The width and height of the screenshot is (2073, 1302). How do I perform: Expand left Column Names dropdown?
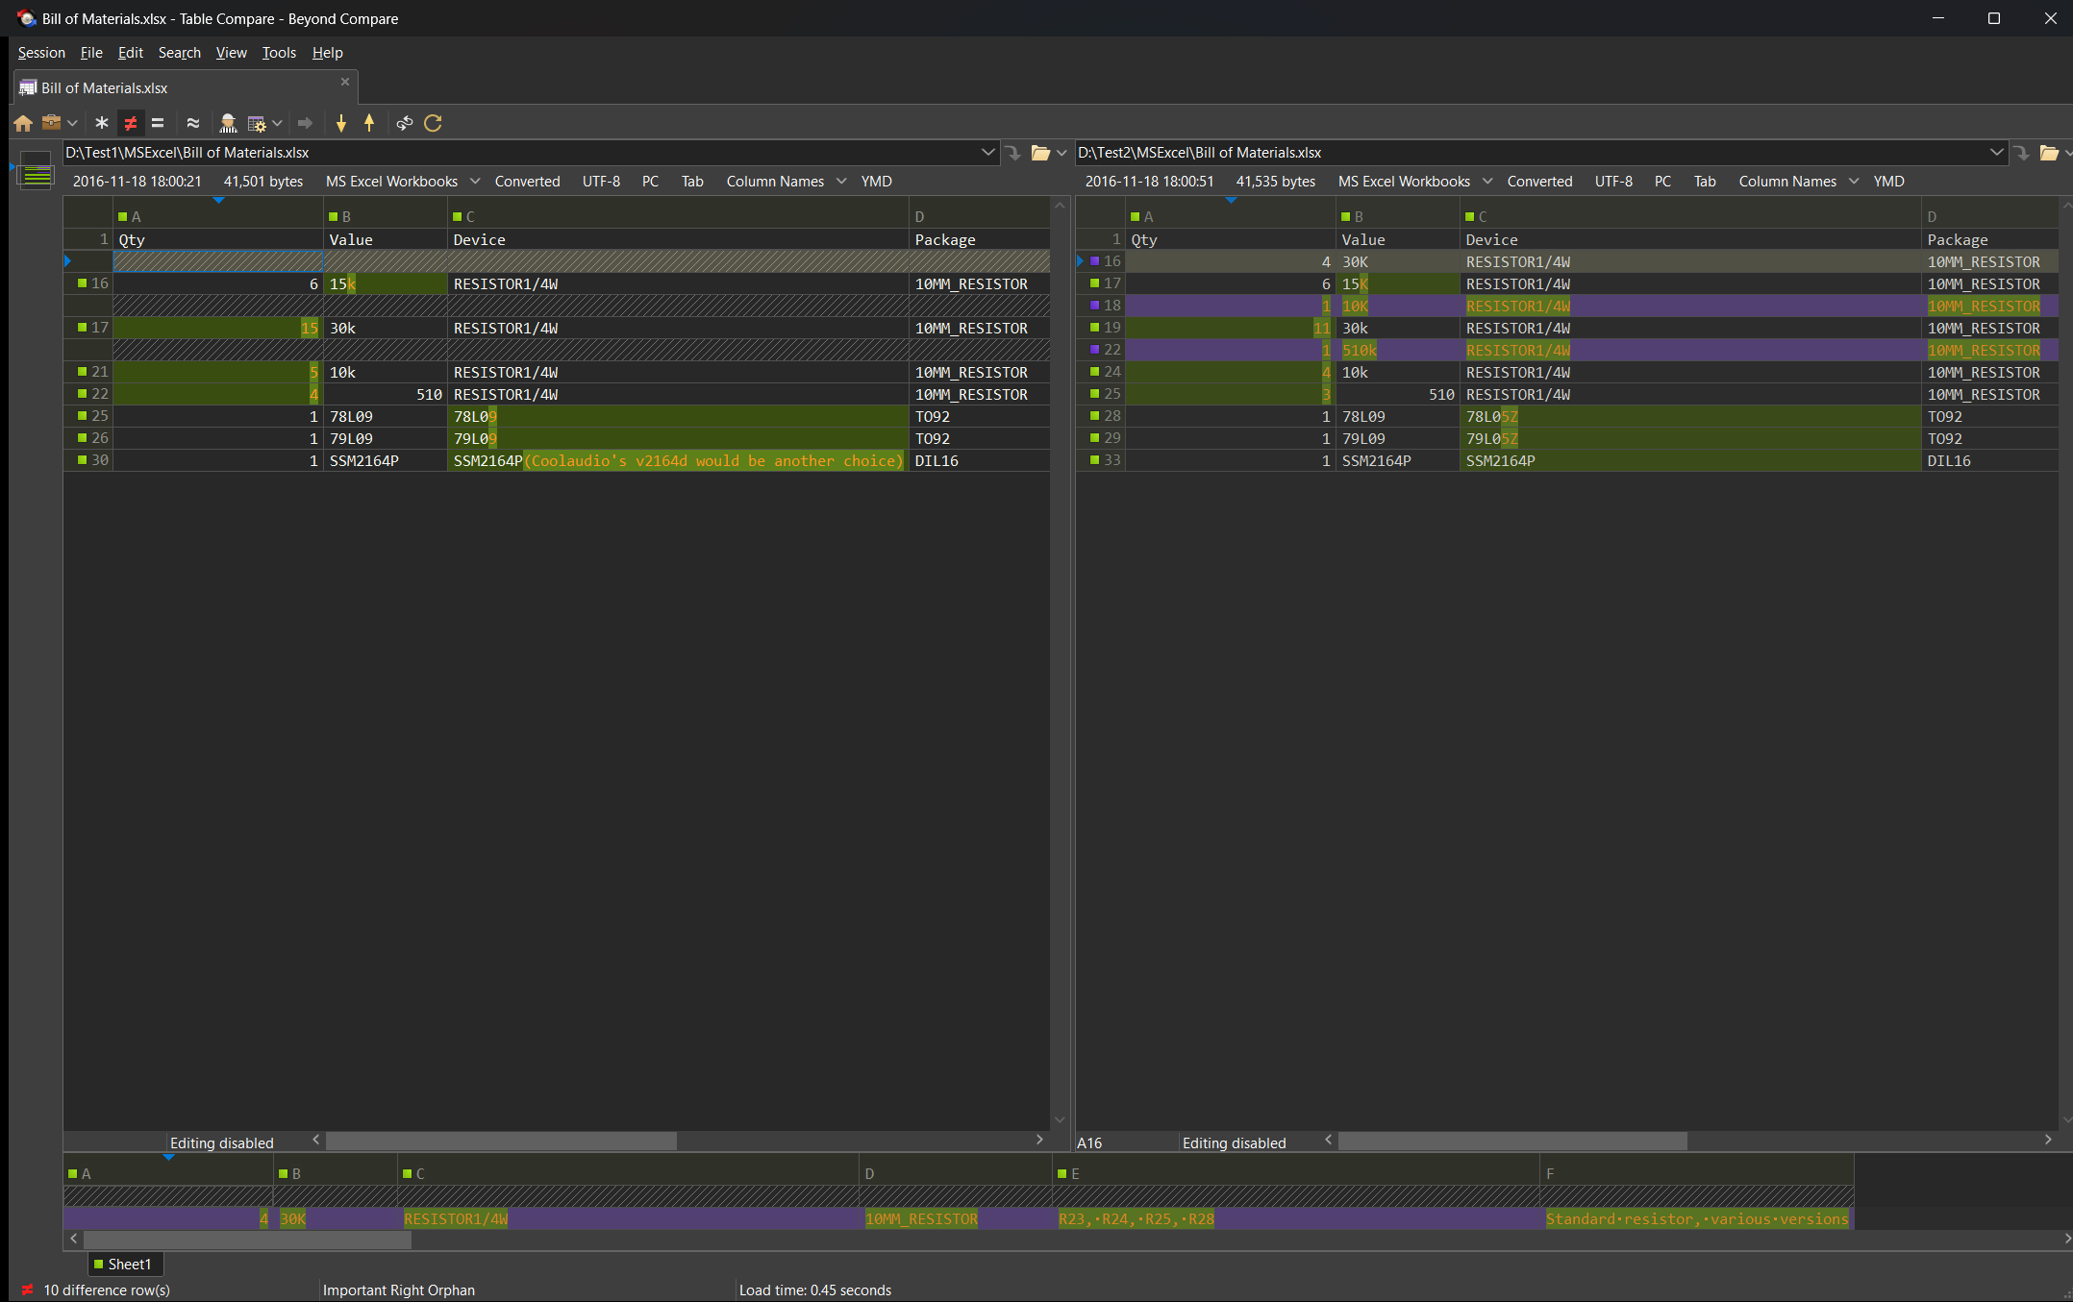coord(841,182)
